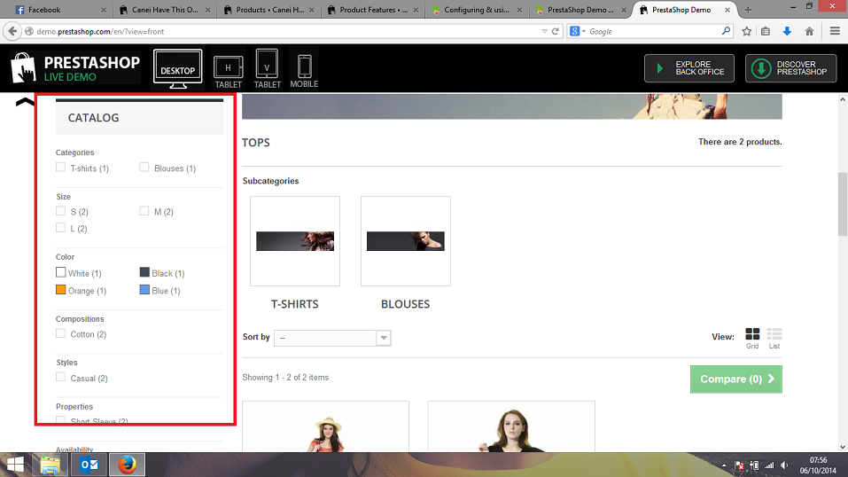
Task: Close the Facebook tab
Action: coord(104,10)
